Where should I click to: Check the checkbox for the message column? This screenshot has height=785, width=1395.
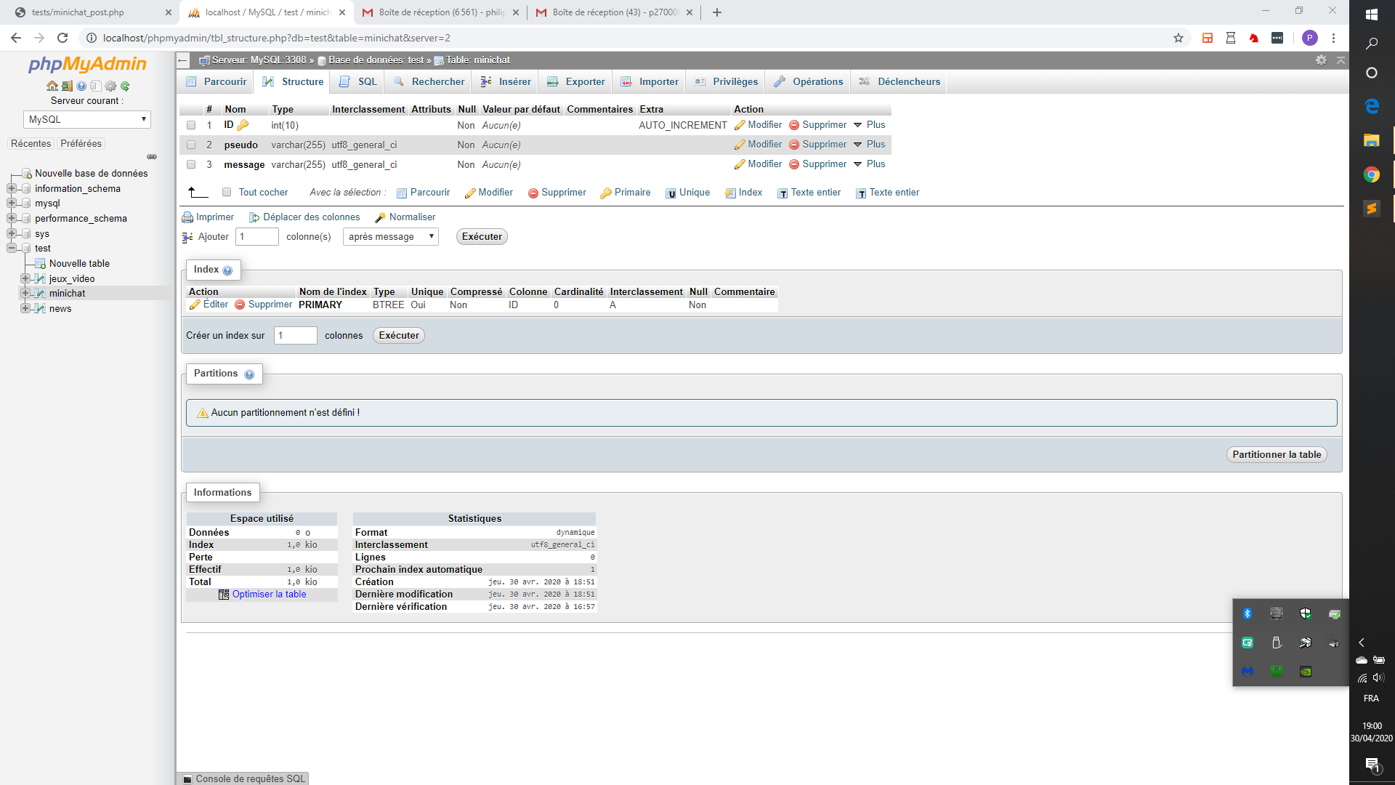[191, 164]
